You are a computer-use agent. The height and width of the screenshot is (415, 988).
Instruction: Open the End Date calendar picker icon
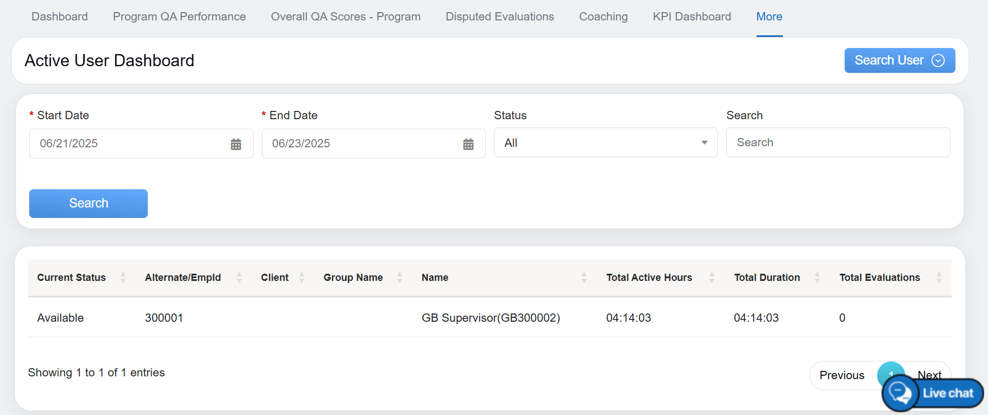[x=468, y=144]
